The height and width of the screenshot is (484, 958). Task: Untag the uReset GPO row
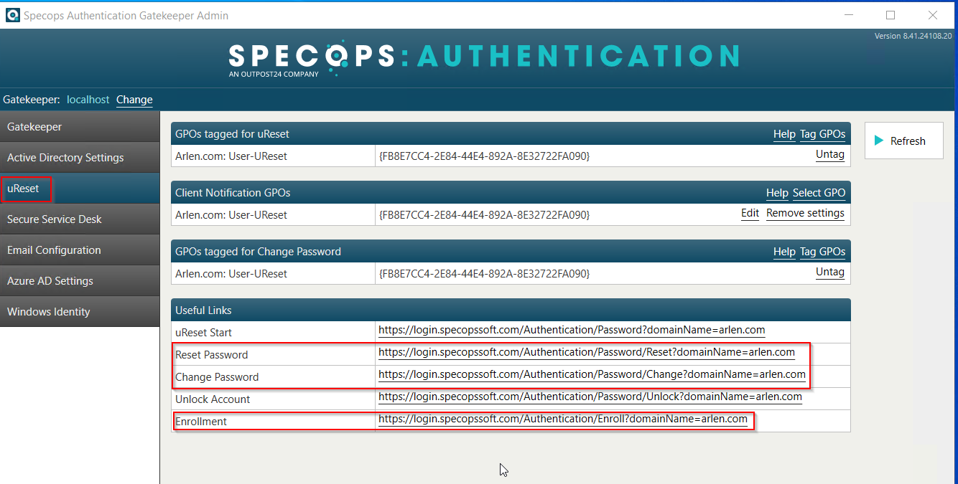830,154
